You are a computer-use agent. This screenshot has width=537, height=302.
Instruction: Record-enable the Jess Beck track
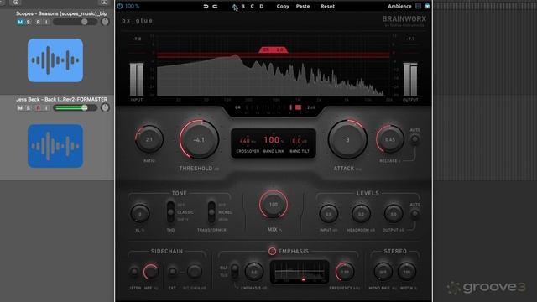click(38, 108)
